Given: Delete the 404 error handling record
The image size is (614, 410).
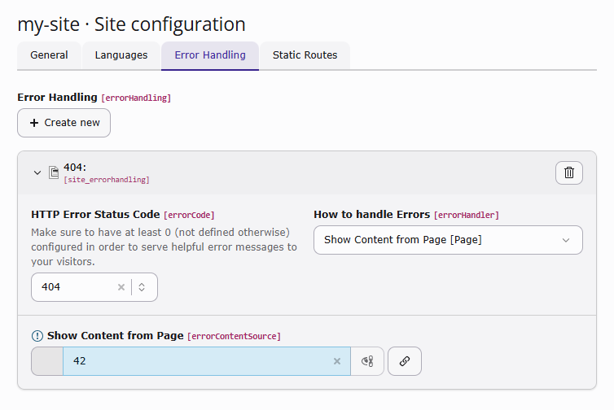Looking at the screenshot, I should click(569, 172).
